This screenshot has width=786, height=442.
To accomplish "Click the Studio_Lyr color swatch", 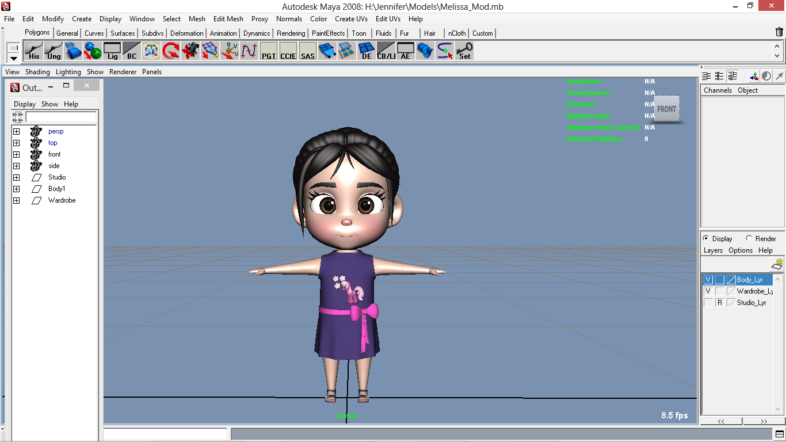I will coord(731,303).
